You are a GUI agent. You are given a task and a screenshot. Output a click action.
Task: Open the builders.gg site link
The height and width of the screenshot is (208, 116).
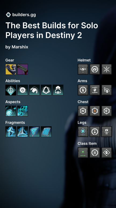[x=24, y=15]
